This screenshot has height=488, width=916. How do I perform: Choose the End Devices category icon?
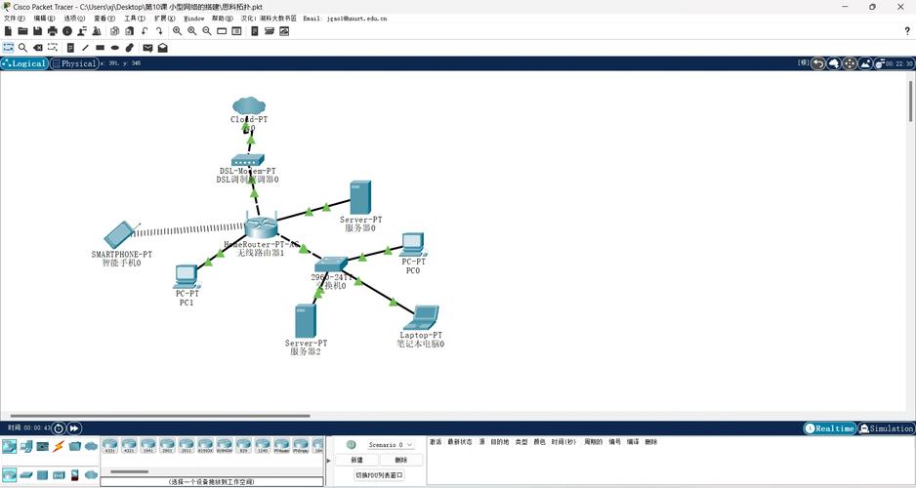point(25,447)
